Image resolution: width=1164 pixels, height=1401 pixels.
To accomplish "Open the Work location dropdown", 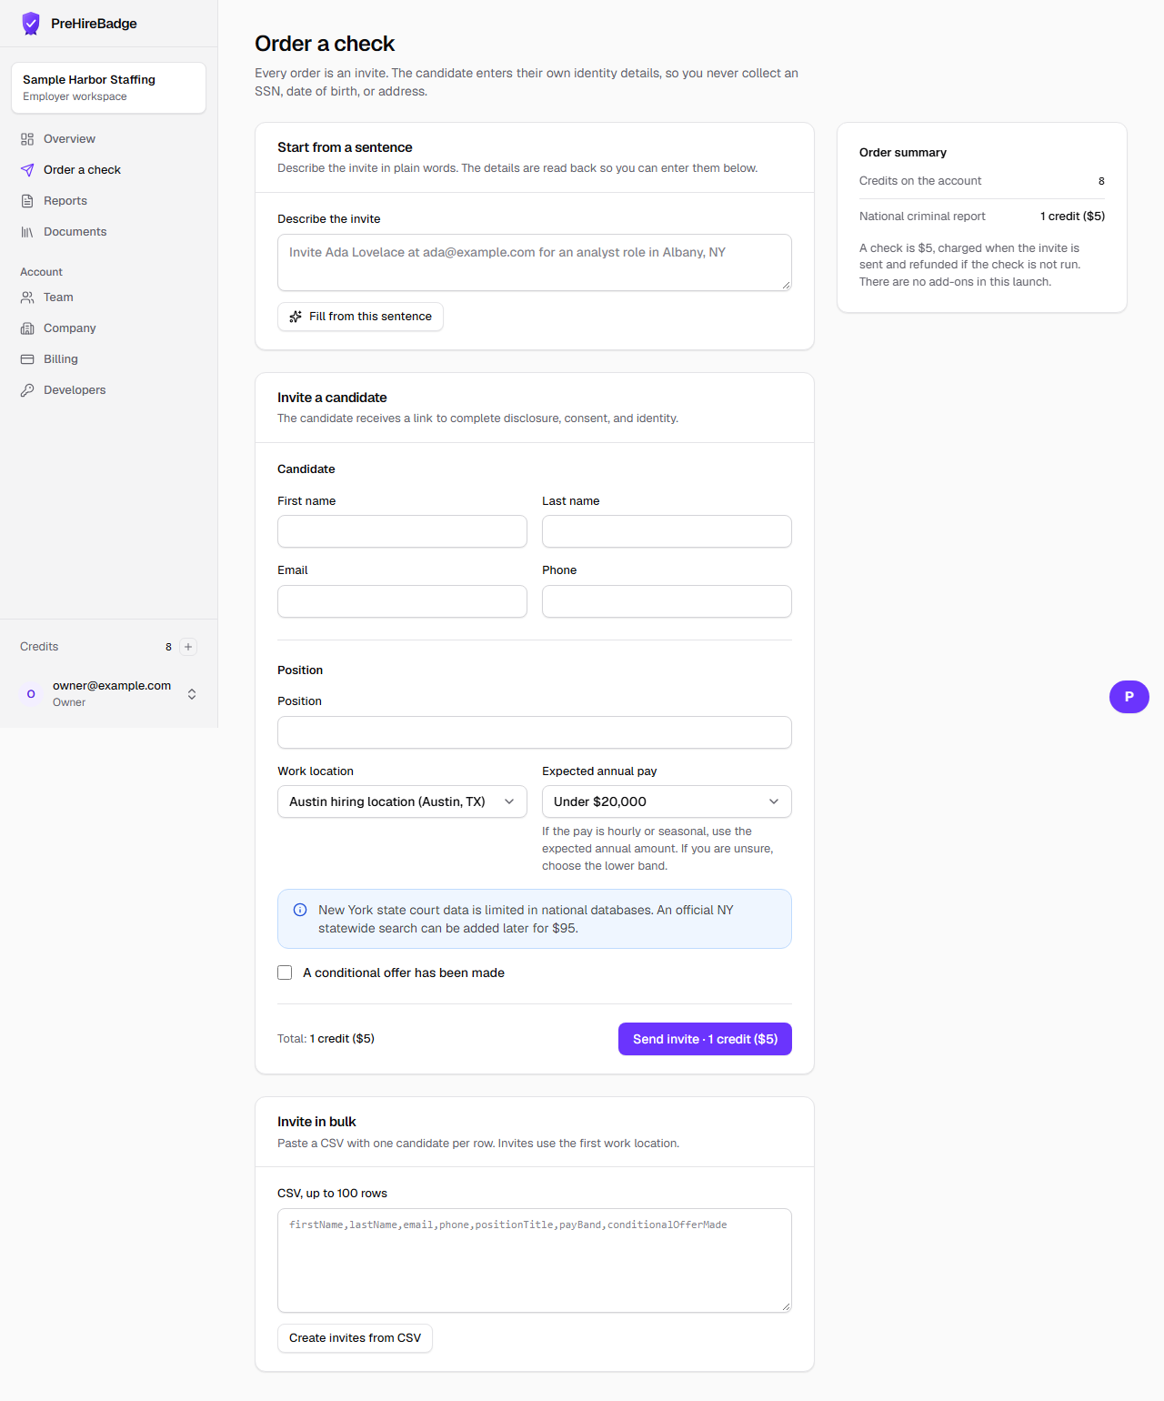I will 402,801.
